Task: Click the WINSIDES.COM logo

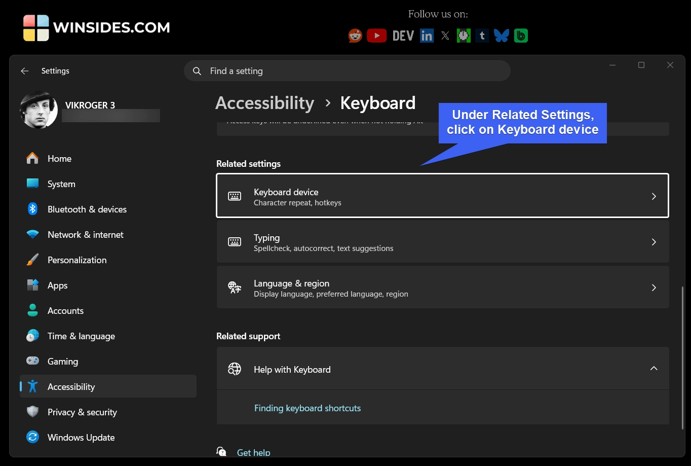Action: (x=96, y=27)
